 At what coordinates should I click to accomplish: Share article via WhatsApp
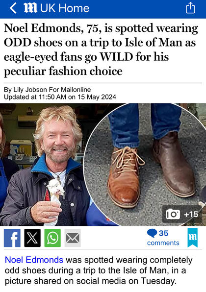(52, 238)
